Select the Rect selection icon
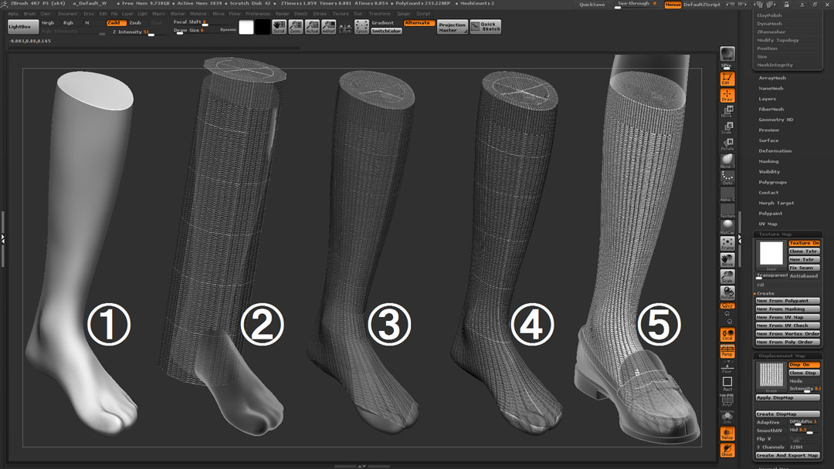Viewport: 834px width, 469px height. (x=727, y=383)
